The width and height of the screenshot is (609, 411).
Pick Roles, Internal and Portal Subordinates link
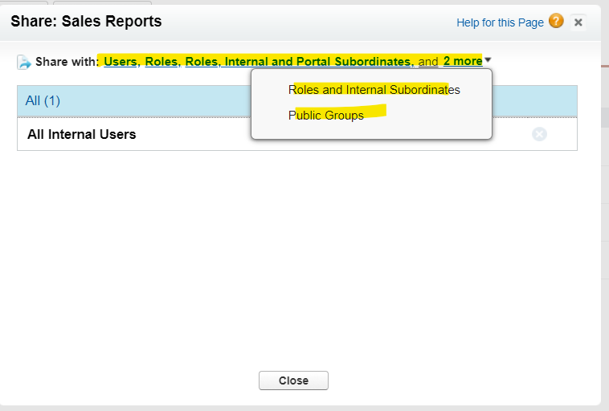[299, 61]
